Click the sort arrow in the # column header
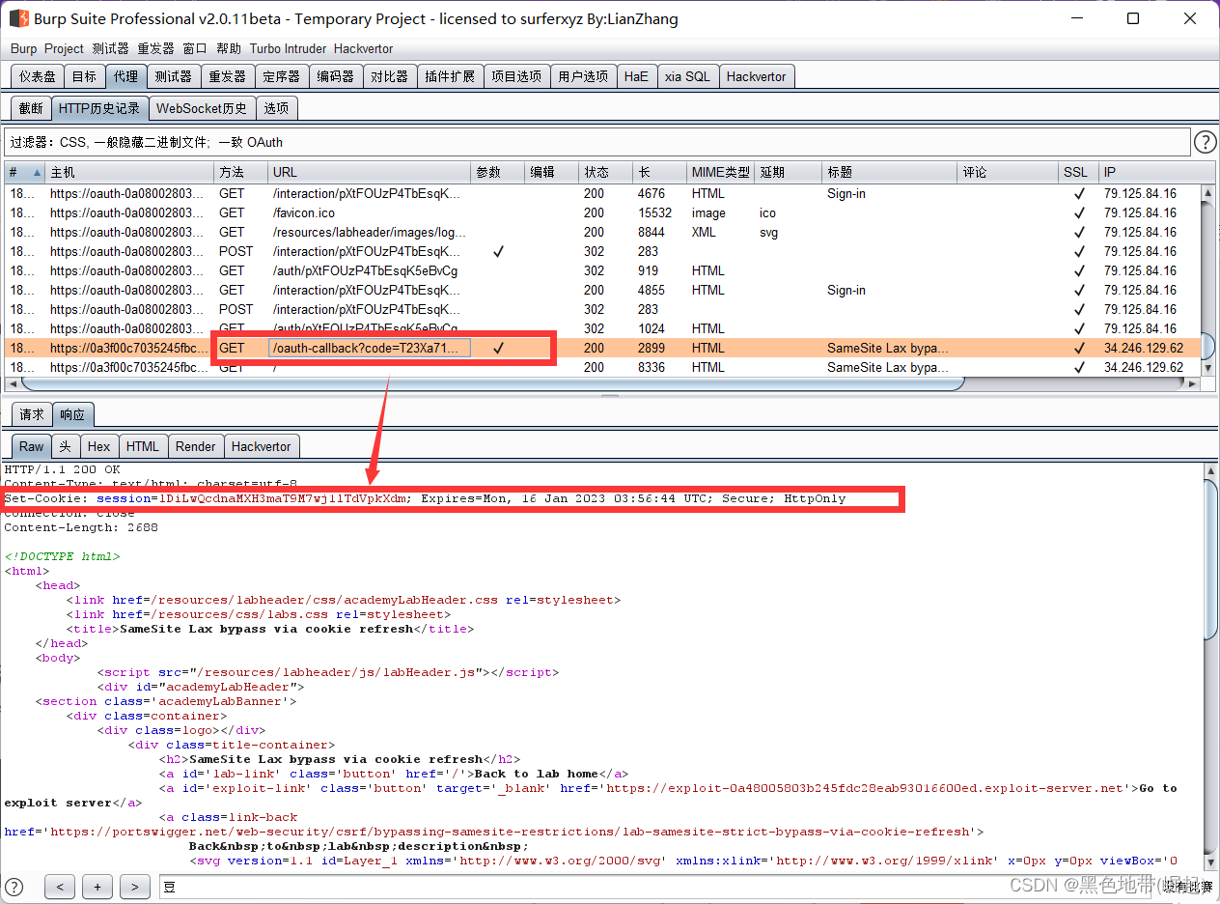The width and height of the screenshot is (1220, 904). pyautogui.click(x=38, y=173)
